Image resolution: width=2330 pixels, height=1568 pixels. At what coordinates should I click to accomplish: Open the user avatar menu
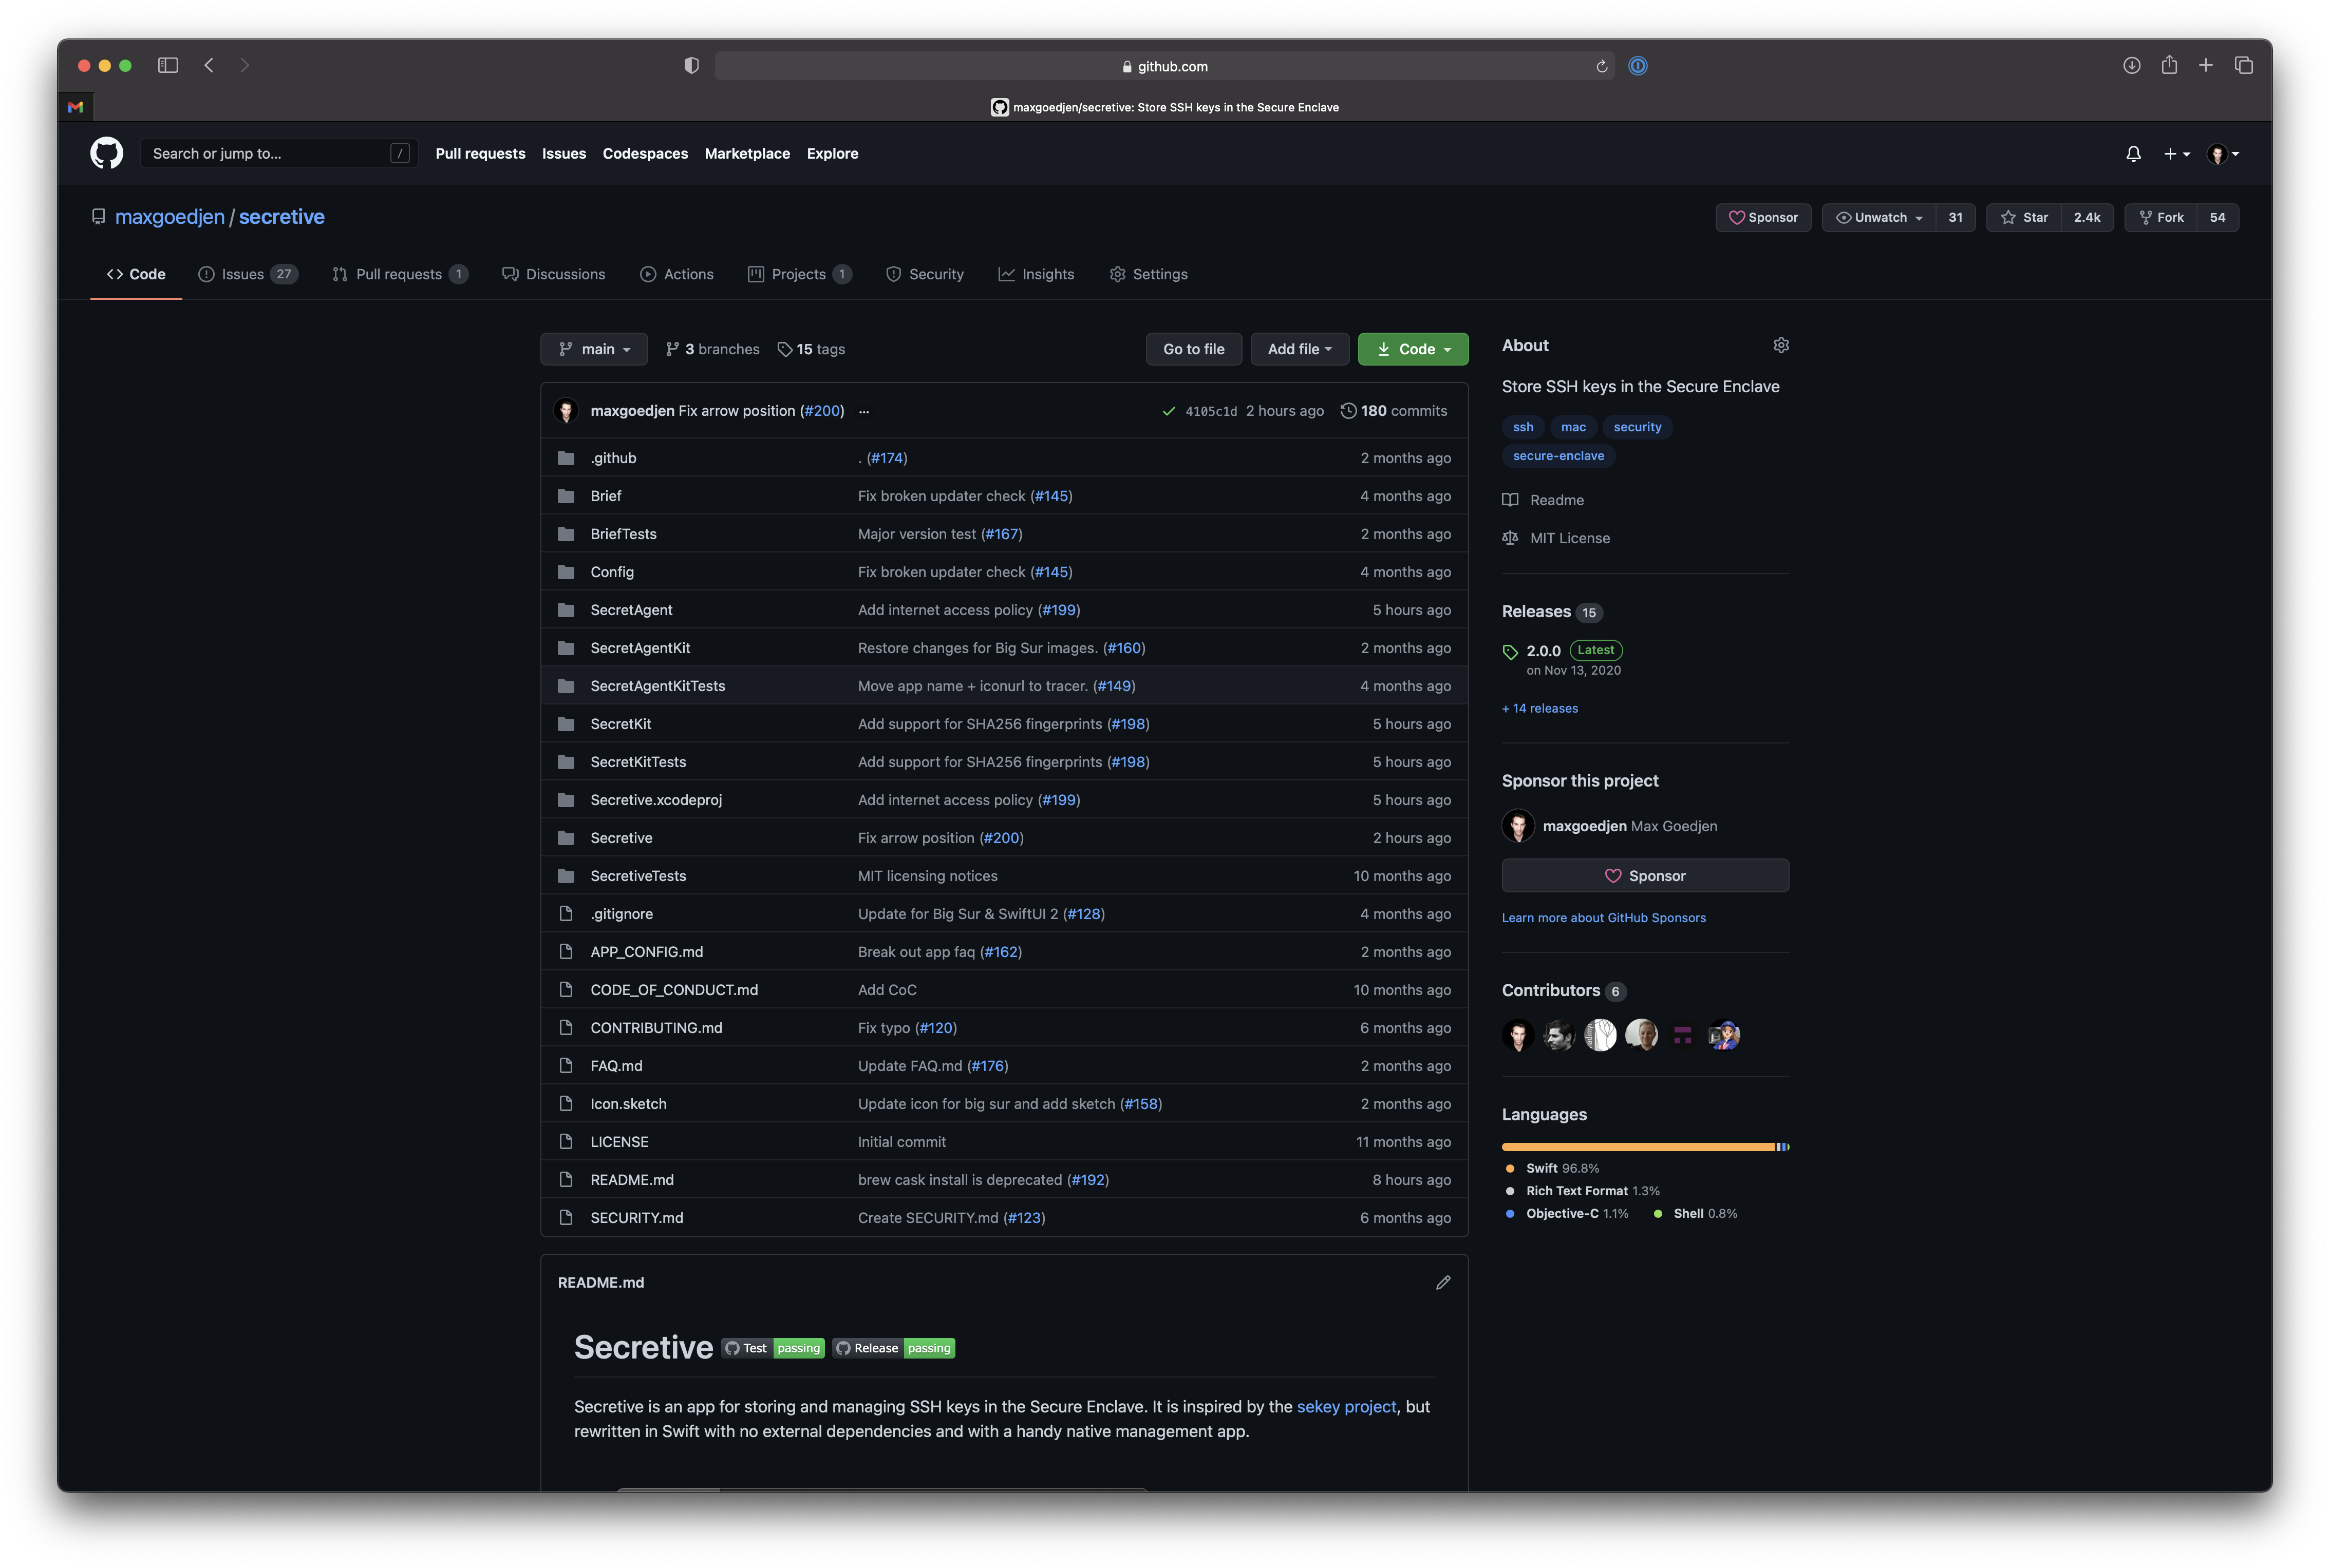[x=2223, y=154]
